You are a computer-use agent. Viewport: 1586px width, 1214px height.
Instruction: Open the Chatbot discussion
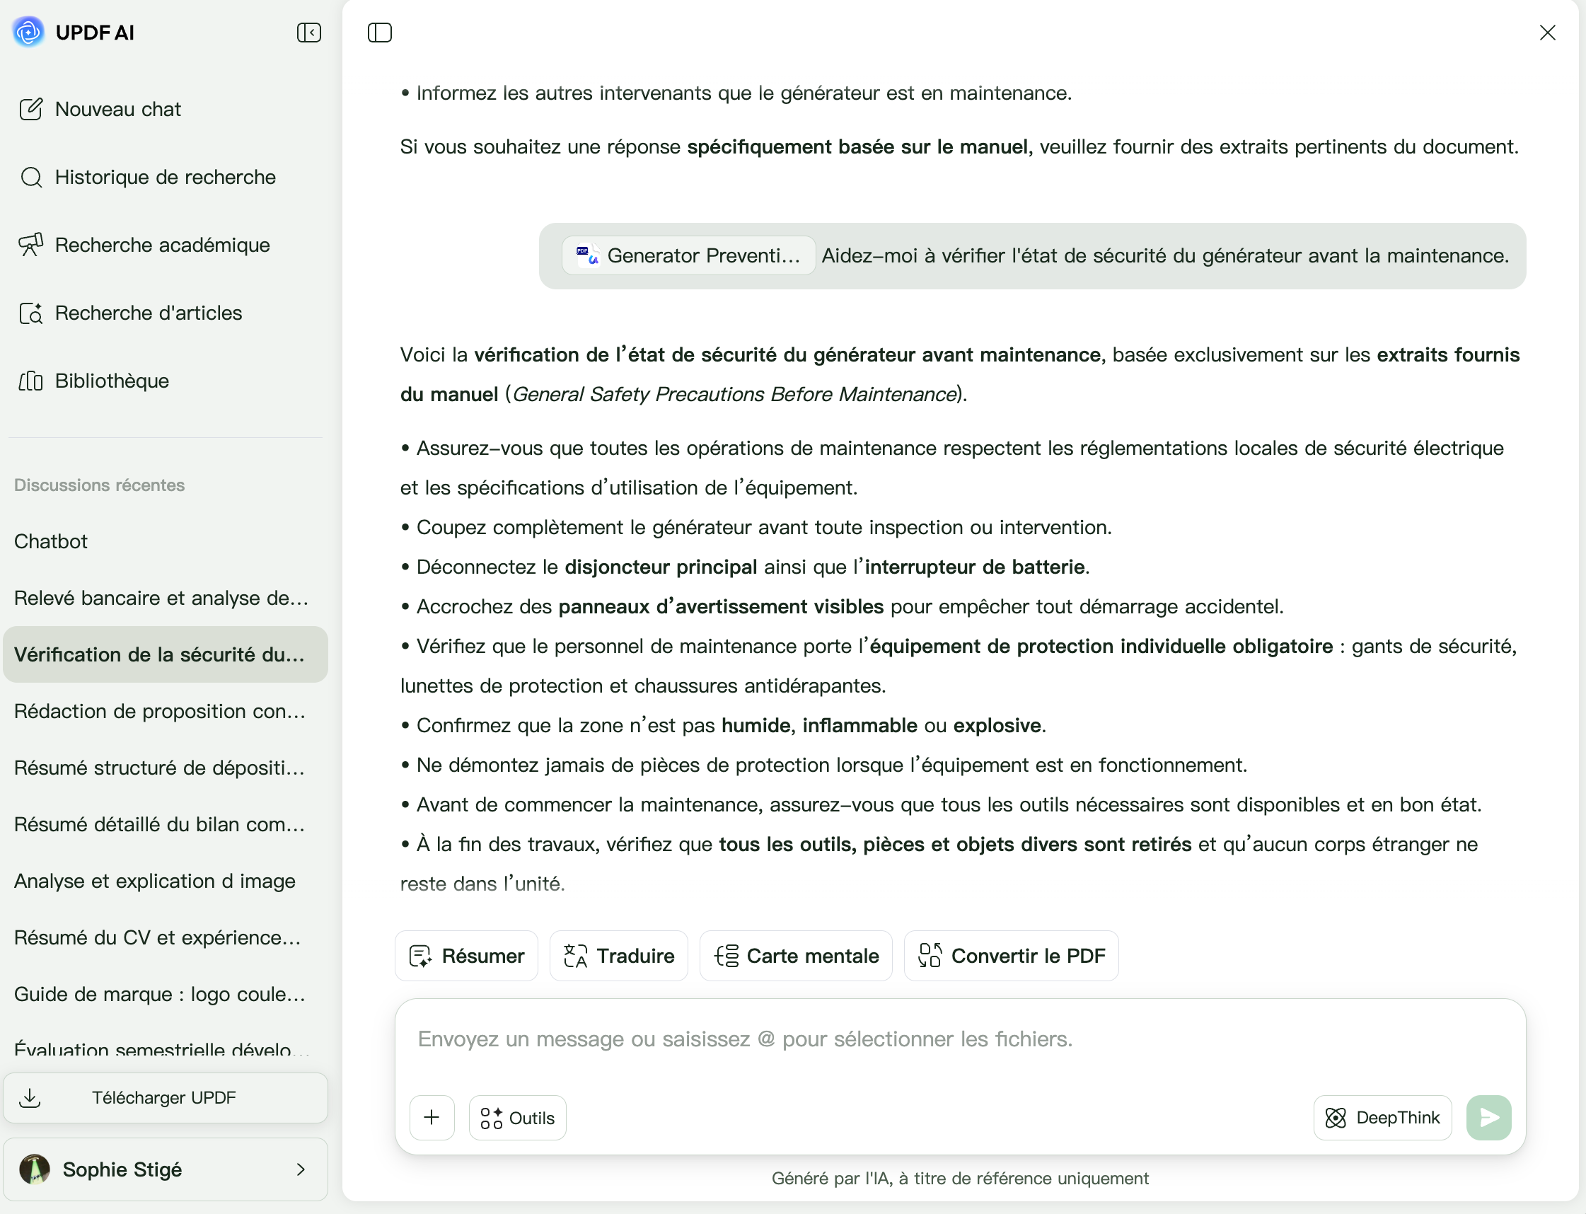click(165, 541)
